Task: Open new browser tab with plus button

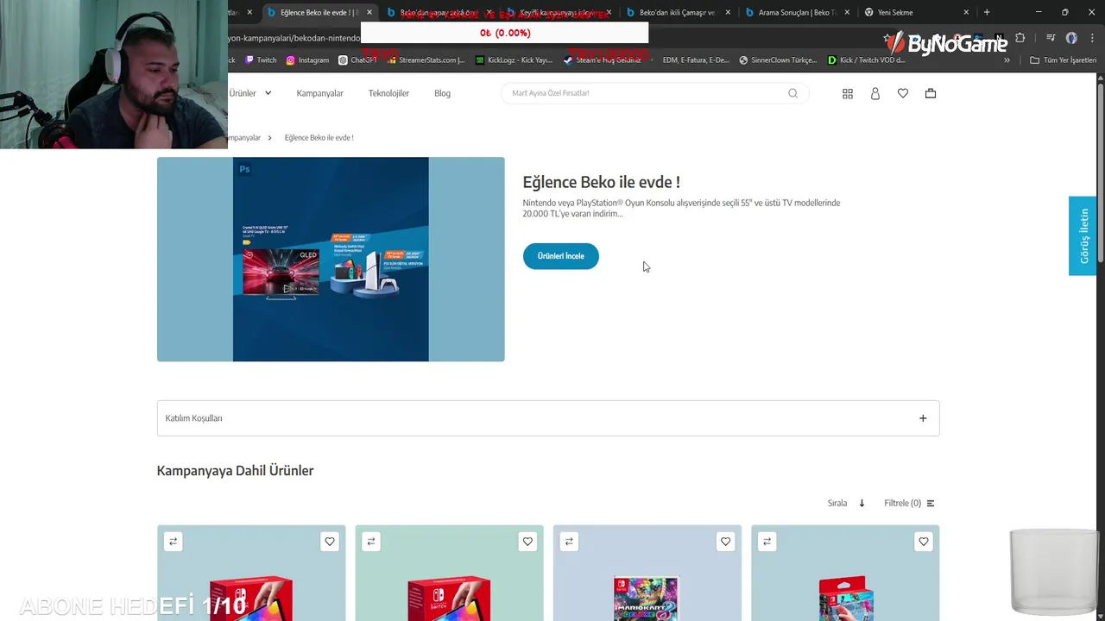Action: [987, 12]
